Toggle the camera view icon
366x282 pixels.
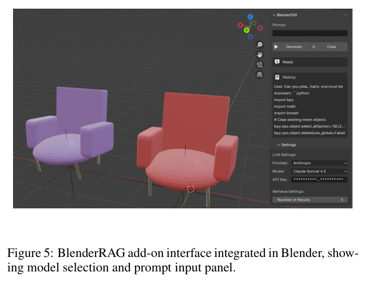(259, 64)
